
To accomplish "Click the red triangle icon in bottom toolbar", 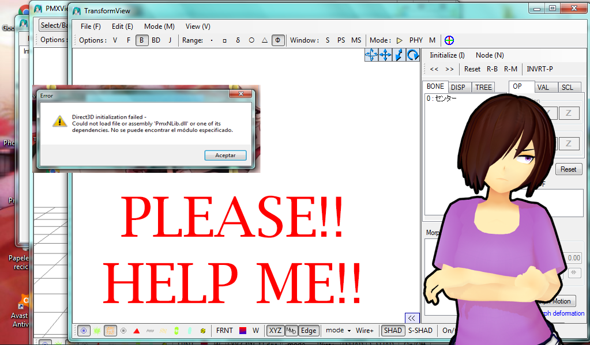I will click(137, 331).
